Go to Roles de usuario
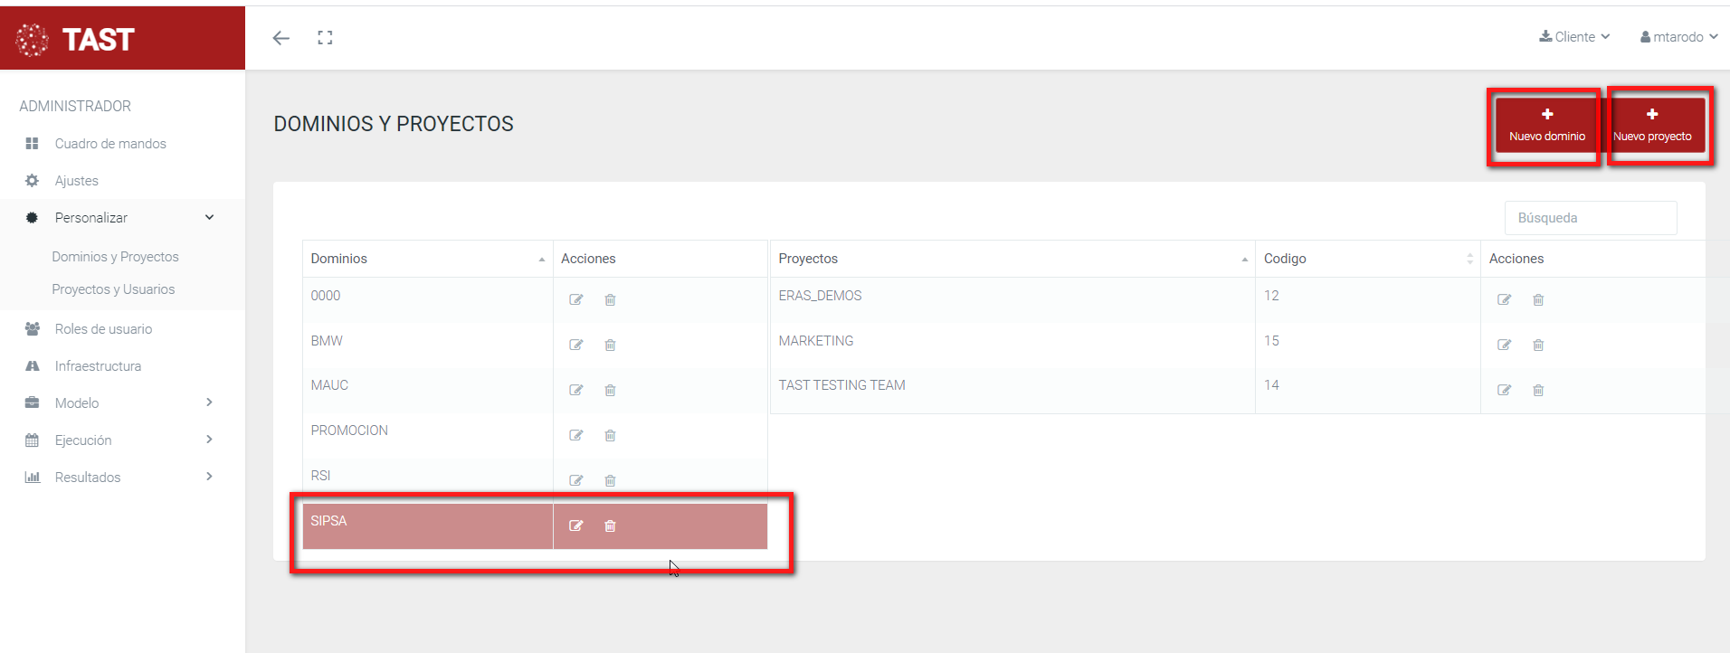Image resolution: width=1730 pixels, height=653 pixels. tap(103, 329)
